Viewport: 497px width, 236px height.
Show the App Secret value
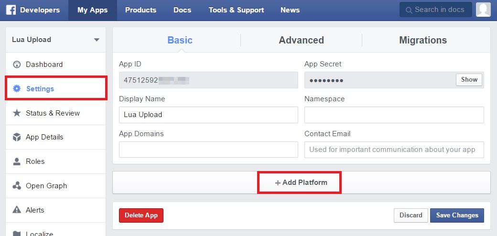click(469, 80)
